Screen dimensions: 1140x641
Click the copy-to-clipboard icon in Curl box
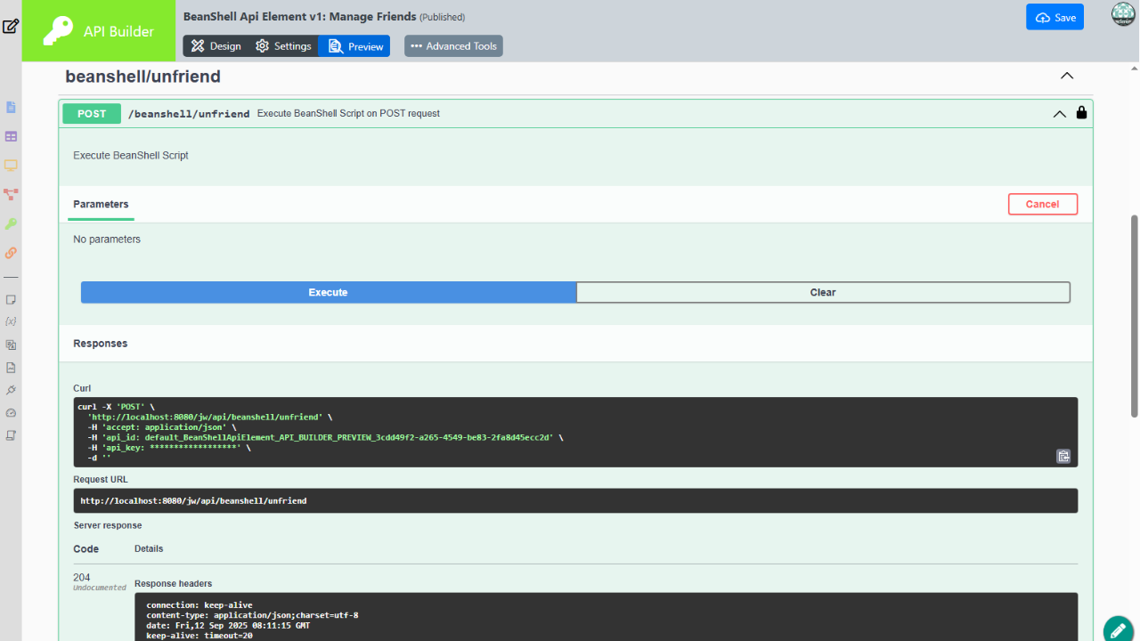point(1063,456)
